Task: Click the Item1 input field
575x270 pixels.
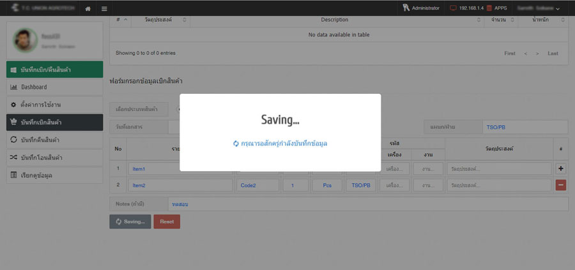Action: coord(180,169)
